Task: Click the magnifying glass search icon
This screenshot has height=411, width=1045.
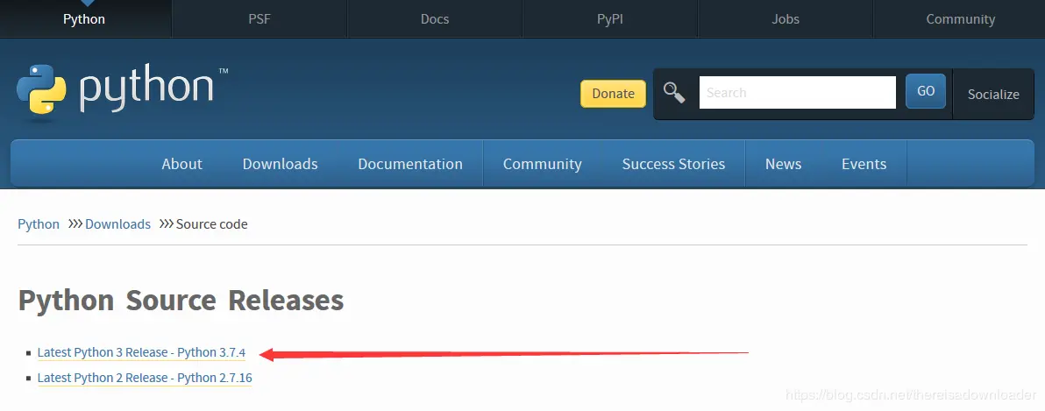Action: (674, 93)
